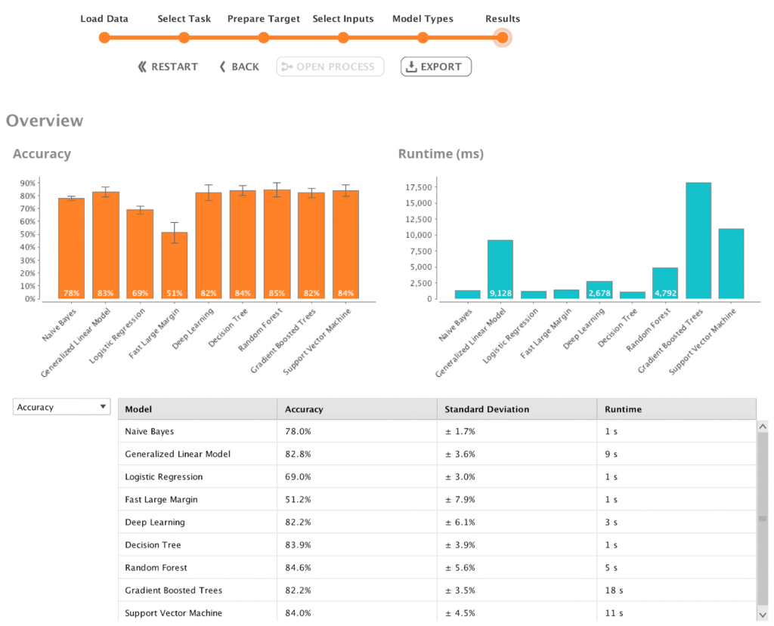Click the tallest Gradient Boosted Trees runtime bar
The height and width of the screenshot is (626, 774).
click(x=698, y=241)
